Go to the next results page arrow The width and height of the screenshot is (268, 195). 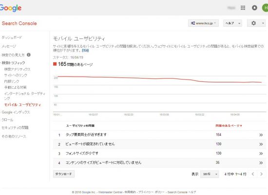coord(261,174)
